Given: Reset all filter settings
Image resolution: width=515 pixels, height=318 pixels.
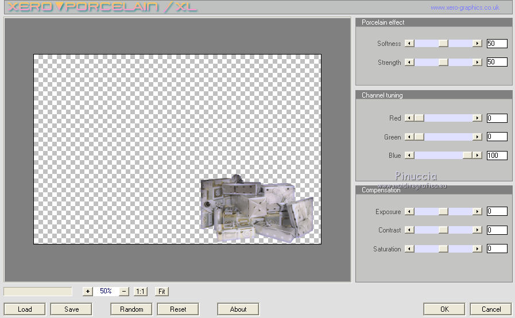Looking at the screenshot, I should tap(178, 309).
